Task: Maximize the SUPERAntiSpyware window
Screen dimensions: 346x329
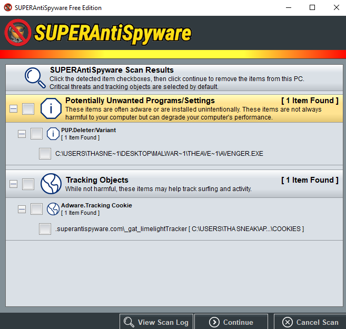Action: [312, 8]
